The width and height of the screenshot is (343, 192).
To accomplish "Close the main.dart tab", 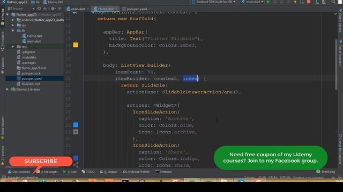I will [88, 9].
